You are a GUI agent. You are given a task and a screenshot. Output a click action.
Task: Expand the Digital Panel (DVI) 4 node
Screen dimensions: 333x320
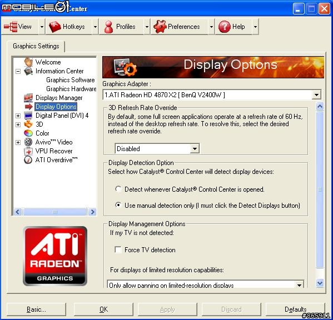[x=18, y=116]
